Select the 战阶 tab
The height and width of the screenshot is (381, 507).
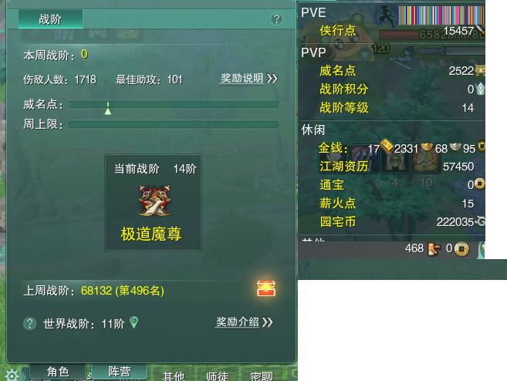(50, 19)
